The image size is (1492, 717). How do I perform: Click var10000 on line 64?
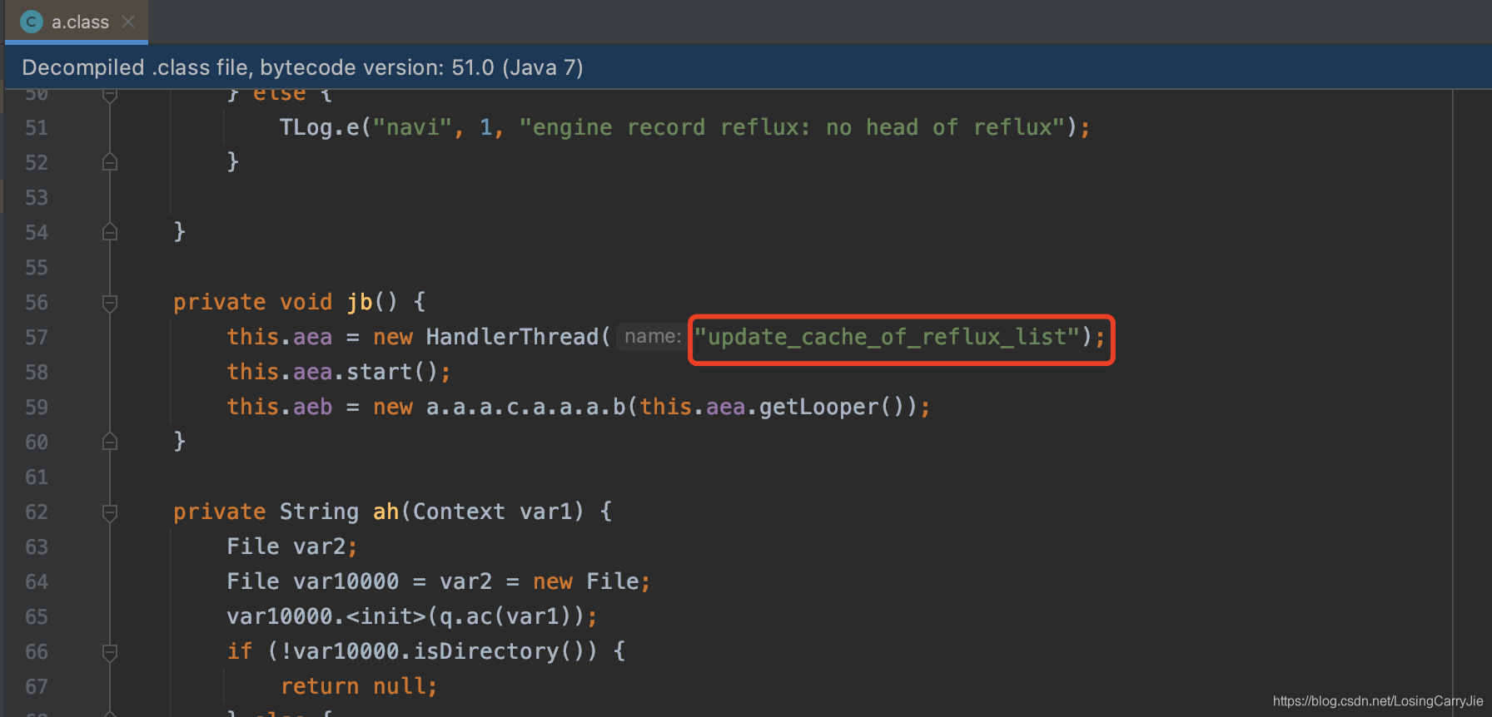[346, 581]
